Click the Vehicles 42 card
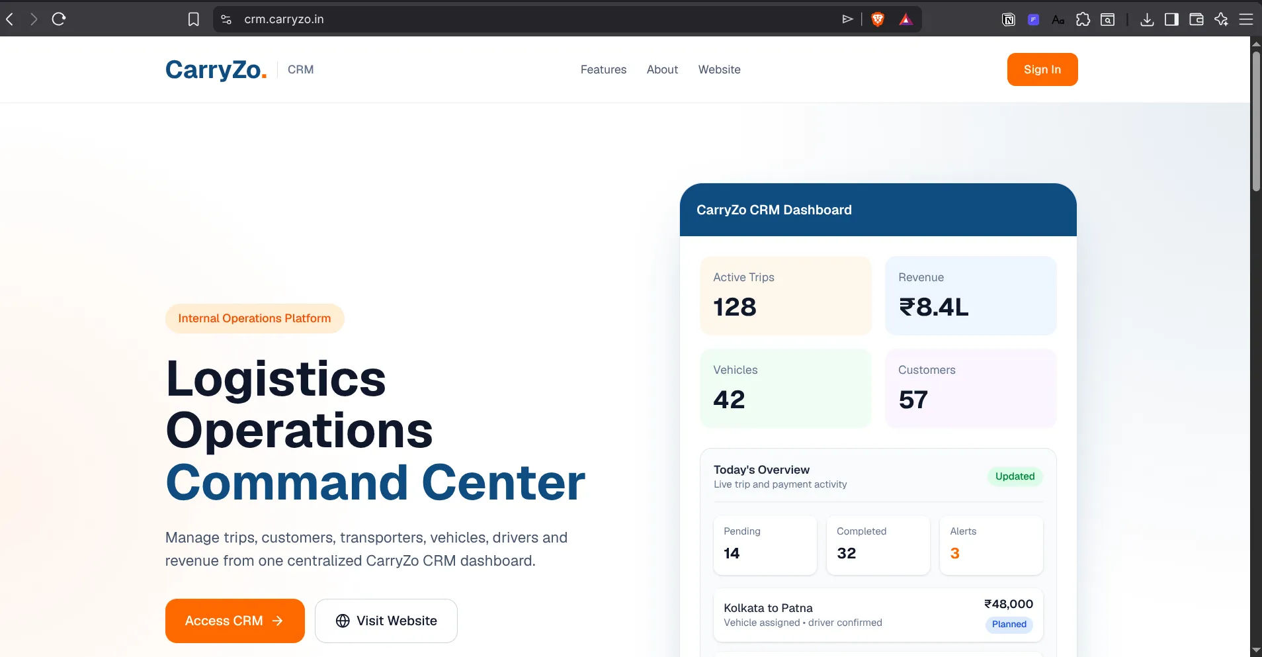Image resolution: width=1262 pixels, height=657 pixels. (x=786, y=388)
